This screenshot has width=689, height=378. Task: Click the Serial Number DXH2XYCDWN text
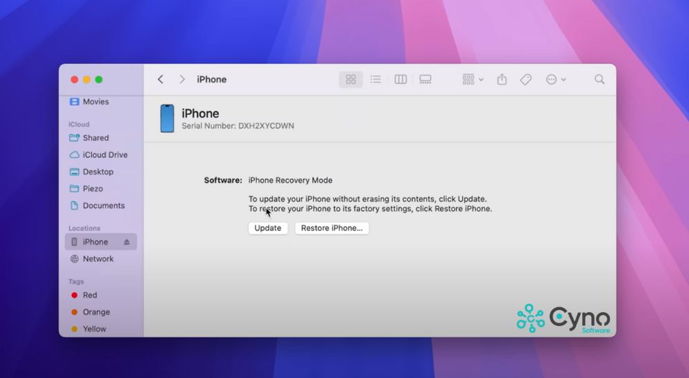[238, 126]
